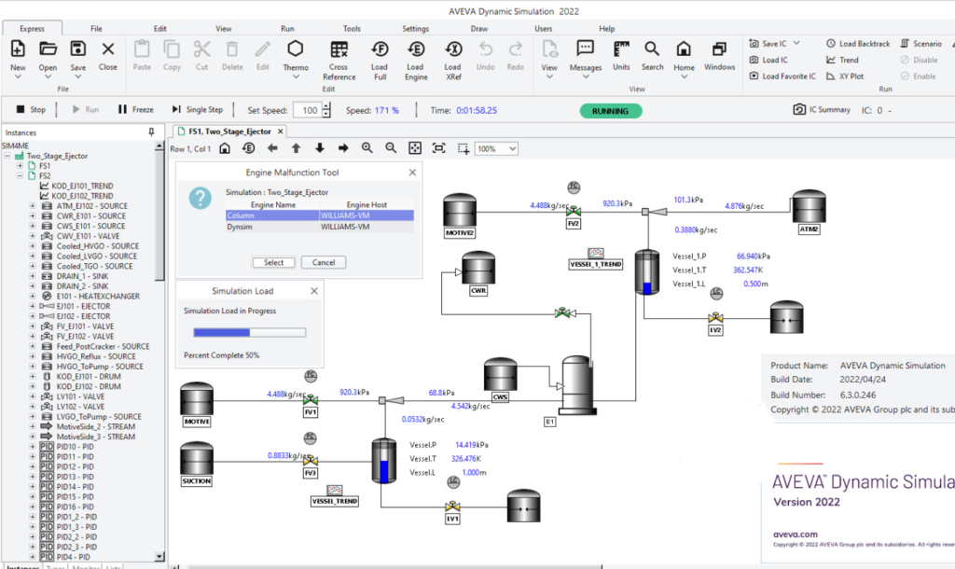Screen dimensions: 955x569
Task: Close the Engine Malfunction Tool dialog
Action: 412,173
